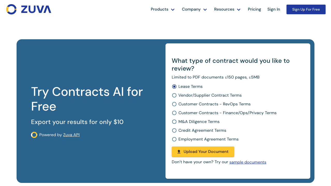Choose Vendor/Supplier Contract Terms
The image size is (331, 186).
click(x=174, y=95)
